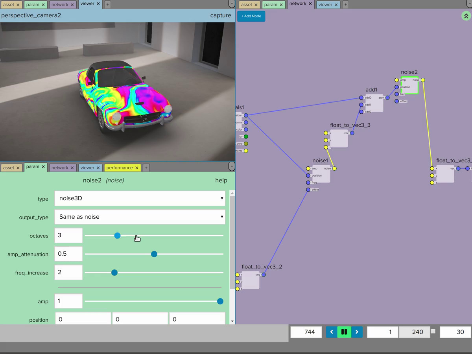
Task: Click the capture link in the viewer header
Action: point(221,15)
